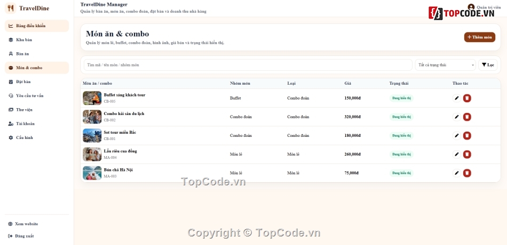The image size is (507, 245).
Task: Open the Tất cả trạng thái dropdown
Action: [x=445, y=65]
